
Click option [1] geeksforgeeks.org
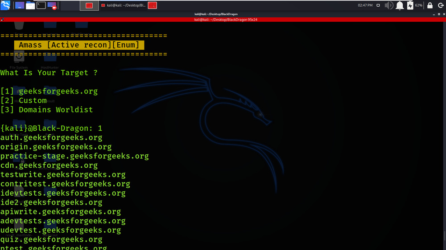49,91
